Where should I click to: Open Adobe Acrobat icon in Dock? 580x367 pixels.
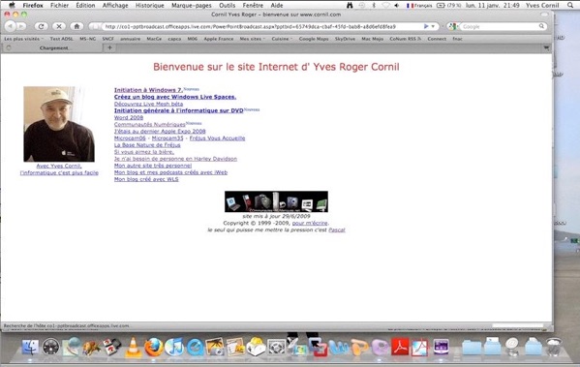coord(400,347)
